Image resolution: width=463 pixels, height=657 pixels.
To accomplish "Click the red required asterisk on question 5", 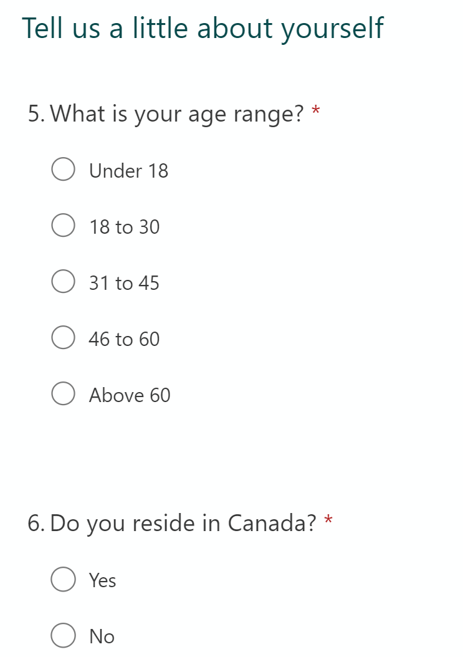I will pos(316,111).
